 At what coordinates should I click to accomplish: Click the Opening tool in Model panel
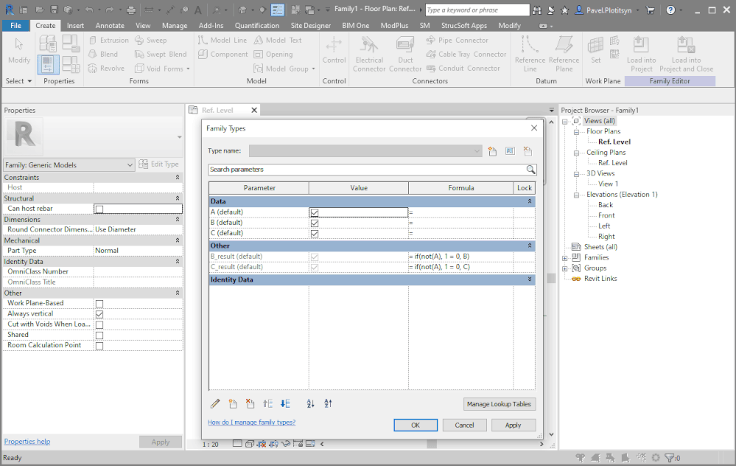(x=273, y=55)
